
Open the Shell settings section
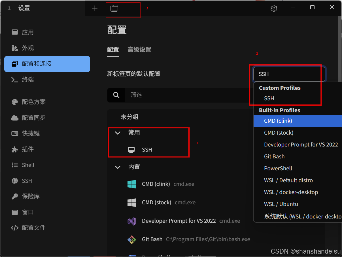(x=47, y=165)
